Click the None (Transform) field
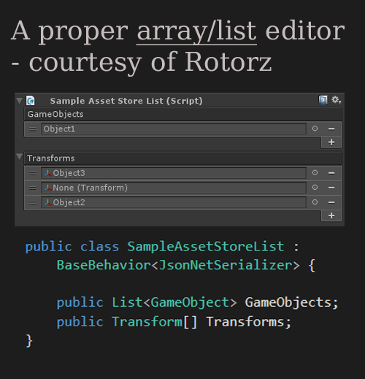Image resolution: width=365 pixels, height=379 pixels. coord(174,188)
